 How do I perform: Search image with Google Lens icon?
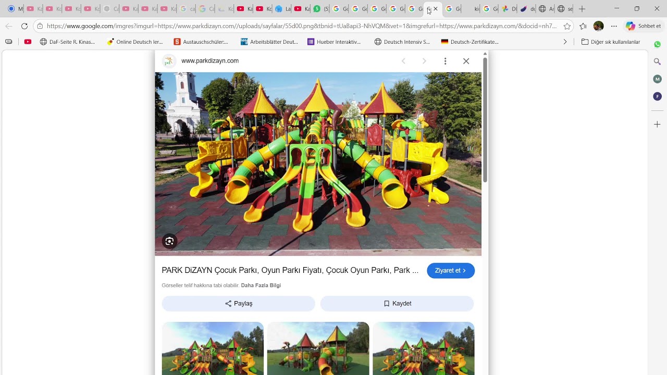169,241
